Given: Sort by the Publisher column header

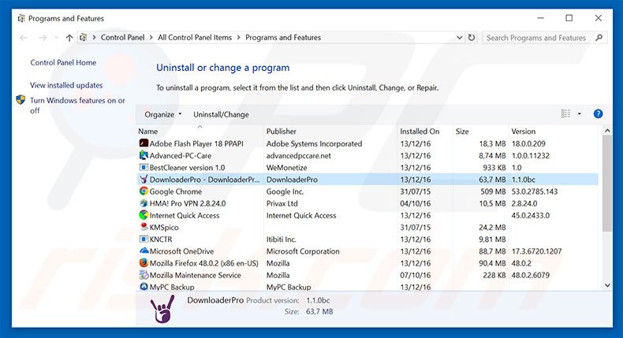Looking at the screenshot, I should coord(330,131).
